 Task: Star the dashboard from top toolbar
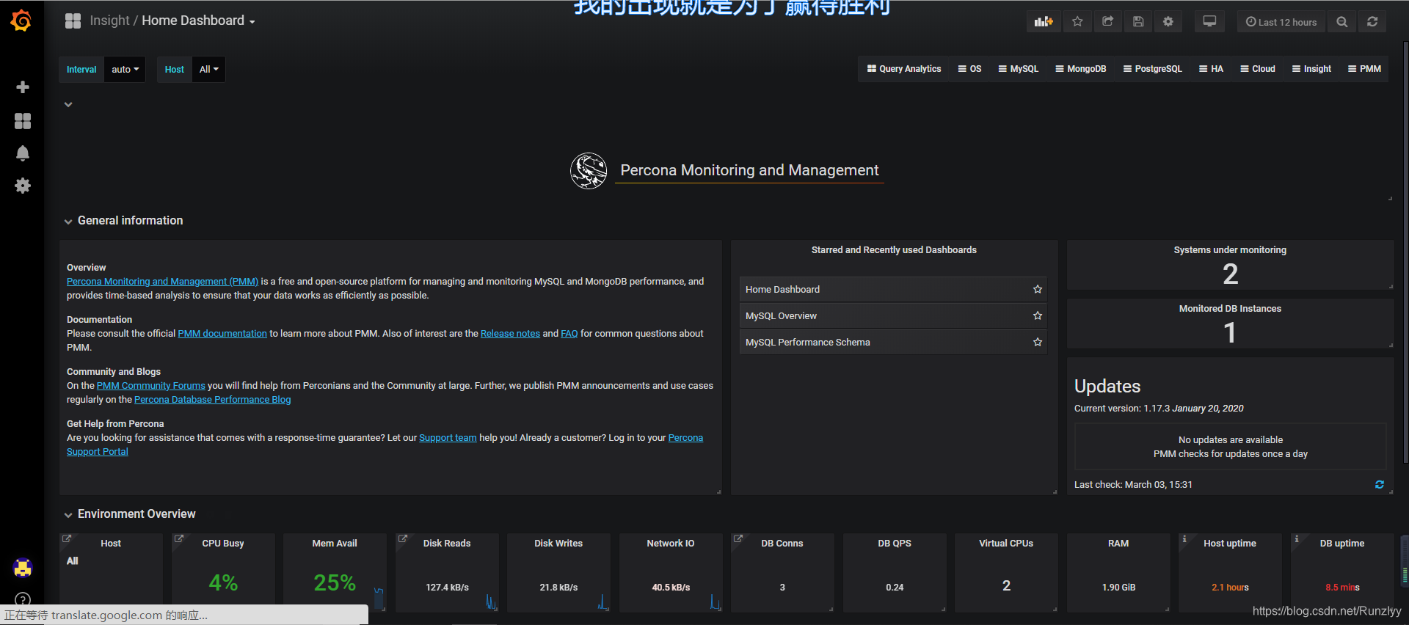[1077, 22]
